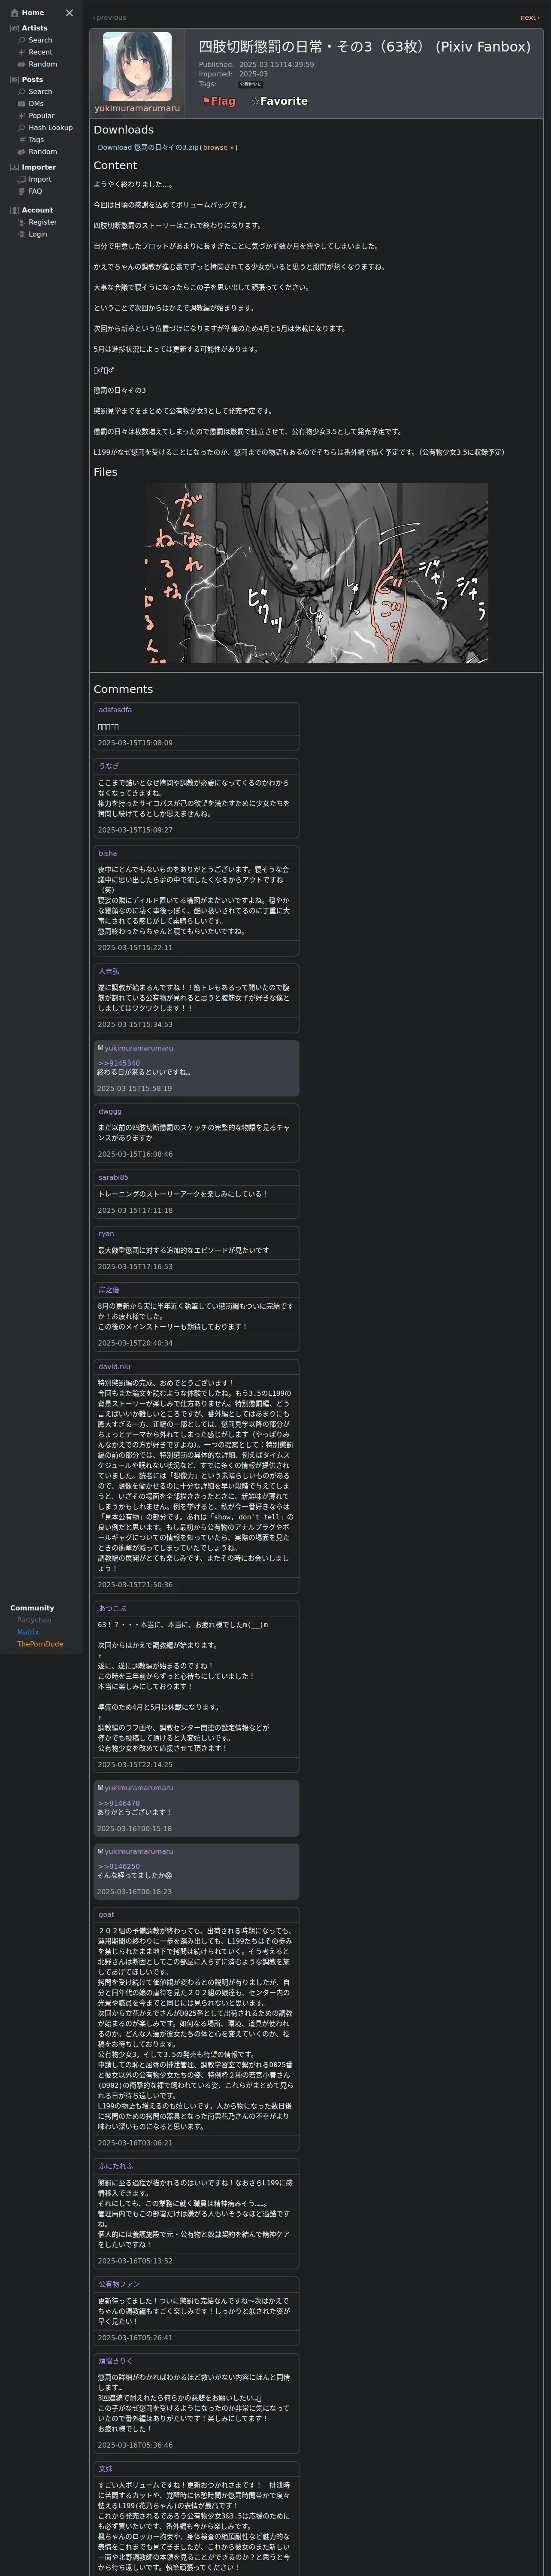The height and width of the screenshot is (2576, 551).
Task: Select commenter name 公有物ファン
Action: (x=119, y=2284)
